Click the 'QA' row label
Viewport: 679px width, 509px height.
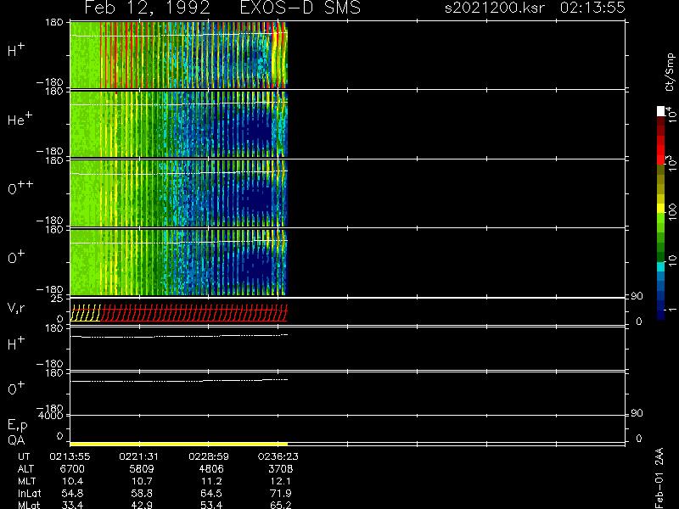point(16,440)
